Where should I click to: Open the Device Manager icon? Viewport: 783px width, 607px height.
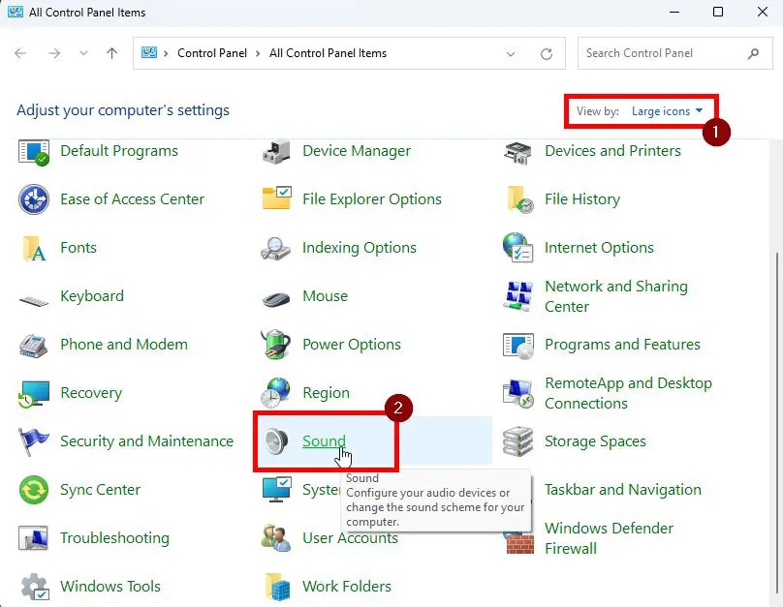275,152
